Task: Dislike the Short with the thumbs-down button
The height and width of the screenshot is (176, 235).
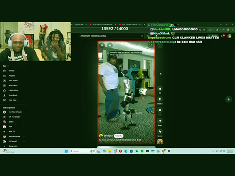Action: [160, 99]
